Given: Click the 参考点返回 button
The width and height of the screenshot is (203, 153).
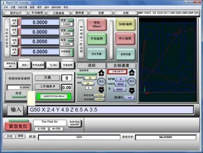Looking at the screenshot, I should coord(38,65).
